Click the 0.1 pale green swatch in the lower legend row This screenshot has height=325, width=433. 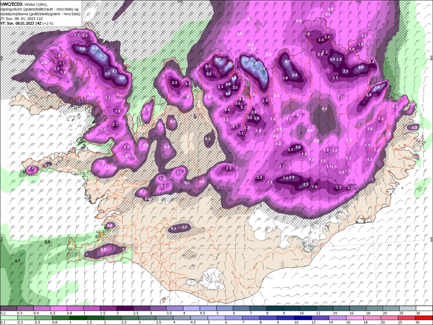tap(9, 318)
